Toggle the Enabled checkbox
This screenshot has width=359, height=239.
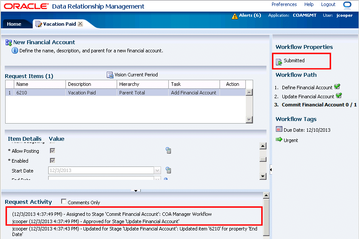coord(53,160)
